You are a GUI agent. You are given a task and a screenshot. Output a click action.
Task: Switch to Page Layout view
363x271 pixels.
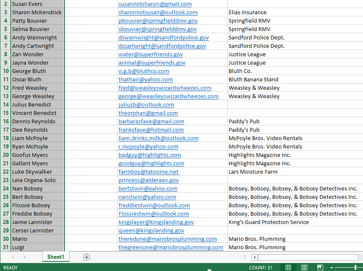coord(304,267)
